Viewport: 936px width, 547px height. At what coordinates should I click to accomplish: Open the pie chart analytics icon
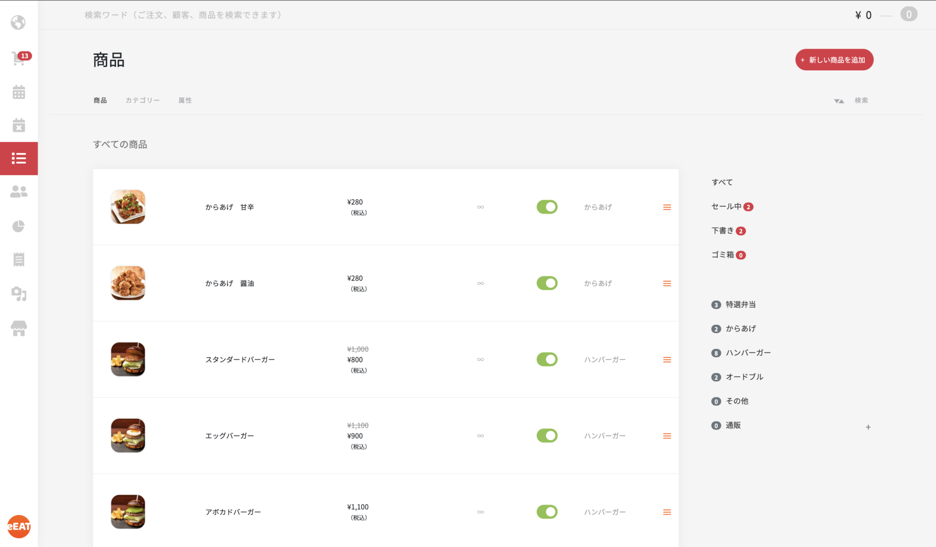[19, 226]
